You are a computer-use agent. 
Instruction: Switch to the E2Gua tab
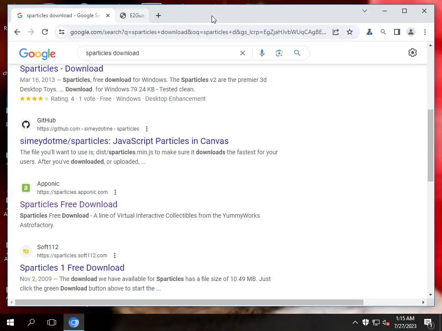click(132, 16)
